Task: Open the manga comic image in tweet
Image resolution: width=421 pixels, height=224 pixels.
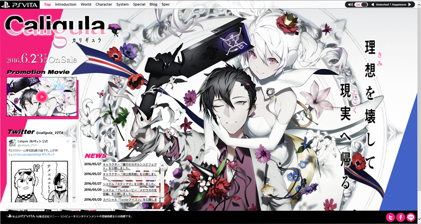Action: 40,181
